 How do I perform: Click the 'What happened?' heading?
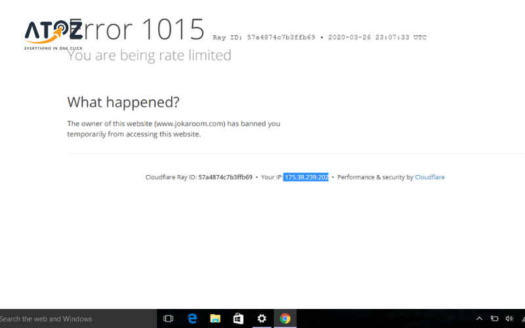[x=123, y=102]
